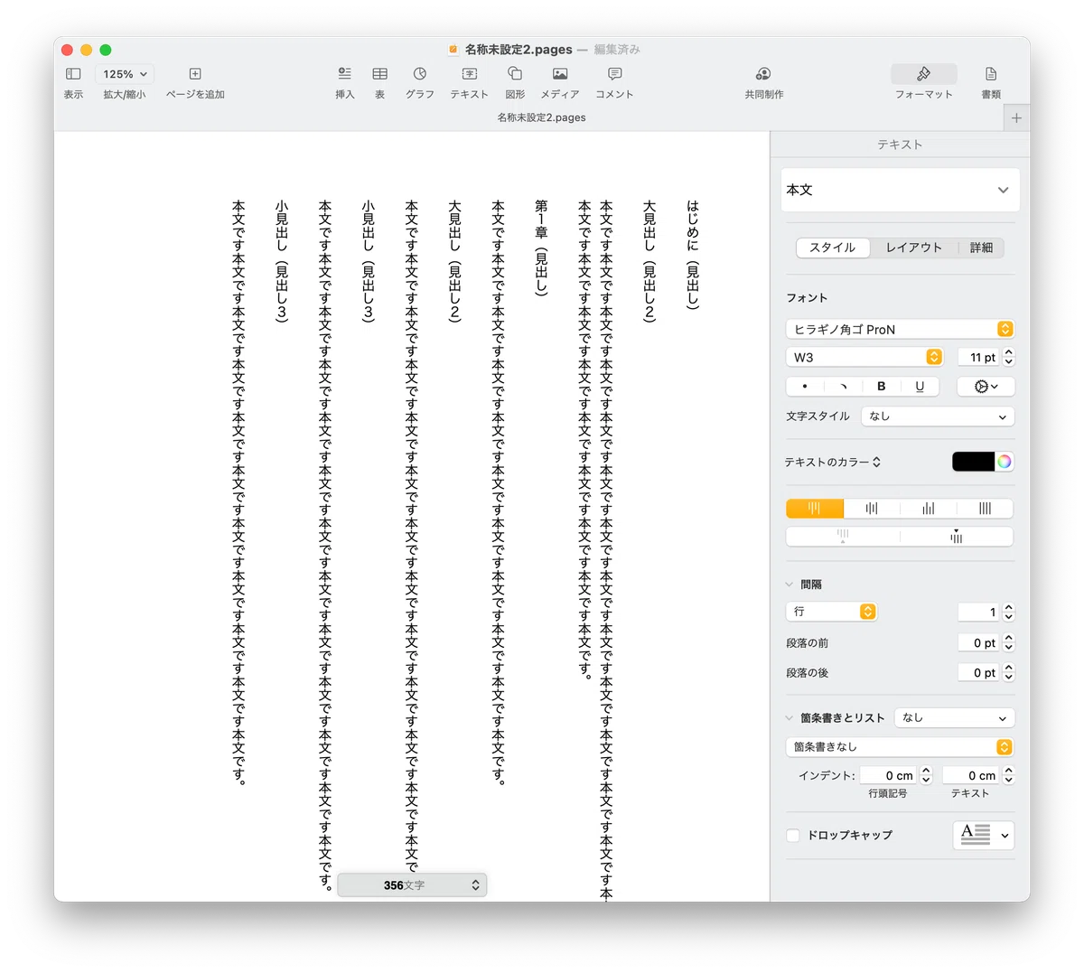The width and height of the screenshot is (1084, 973).
Task: Click the 第1章（見出し） heading text
Action: 541,248
